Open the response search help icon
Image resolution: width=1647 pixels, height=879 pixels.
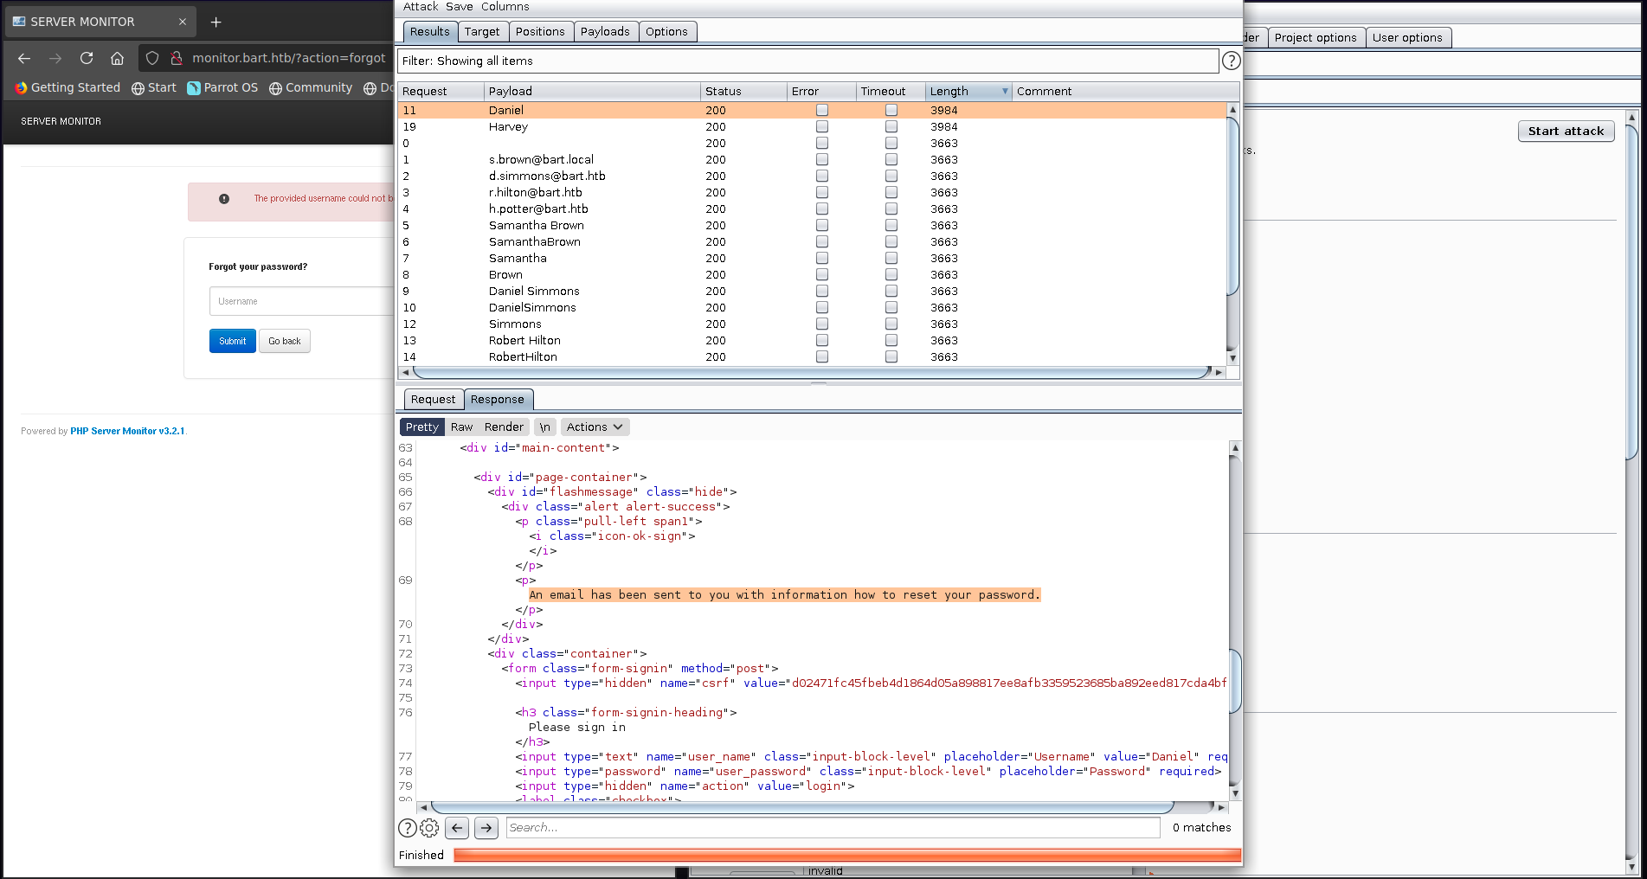408,828
